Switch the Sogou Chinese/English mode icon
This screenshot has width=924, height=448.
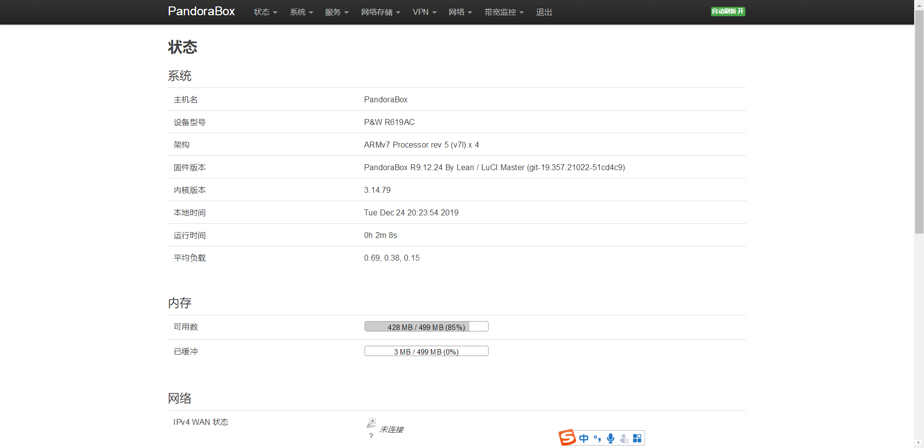click(x=584, y=438)
